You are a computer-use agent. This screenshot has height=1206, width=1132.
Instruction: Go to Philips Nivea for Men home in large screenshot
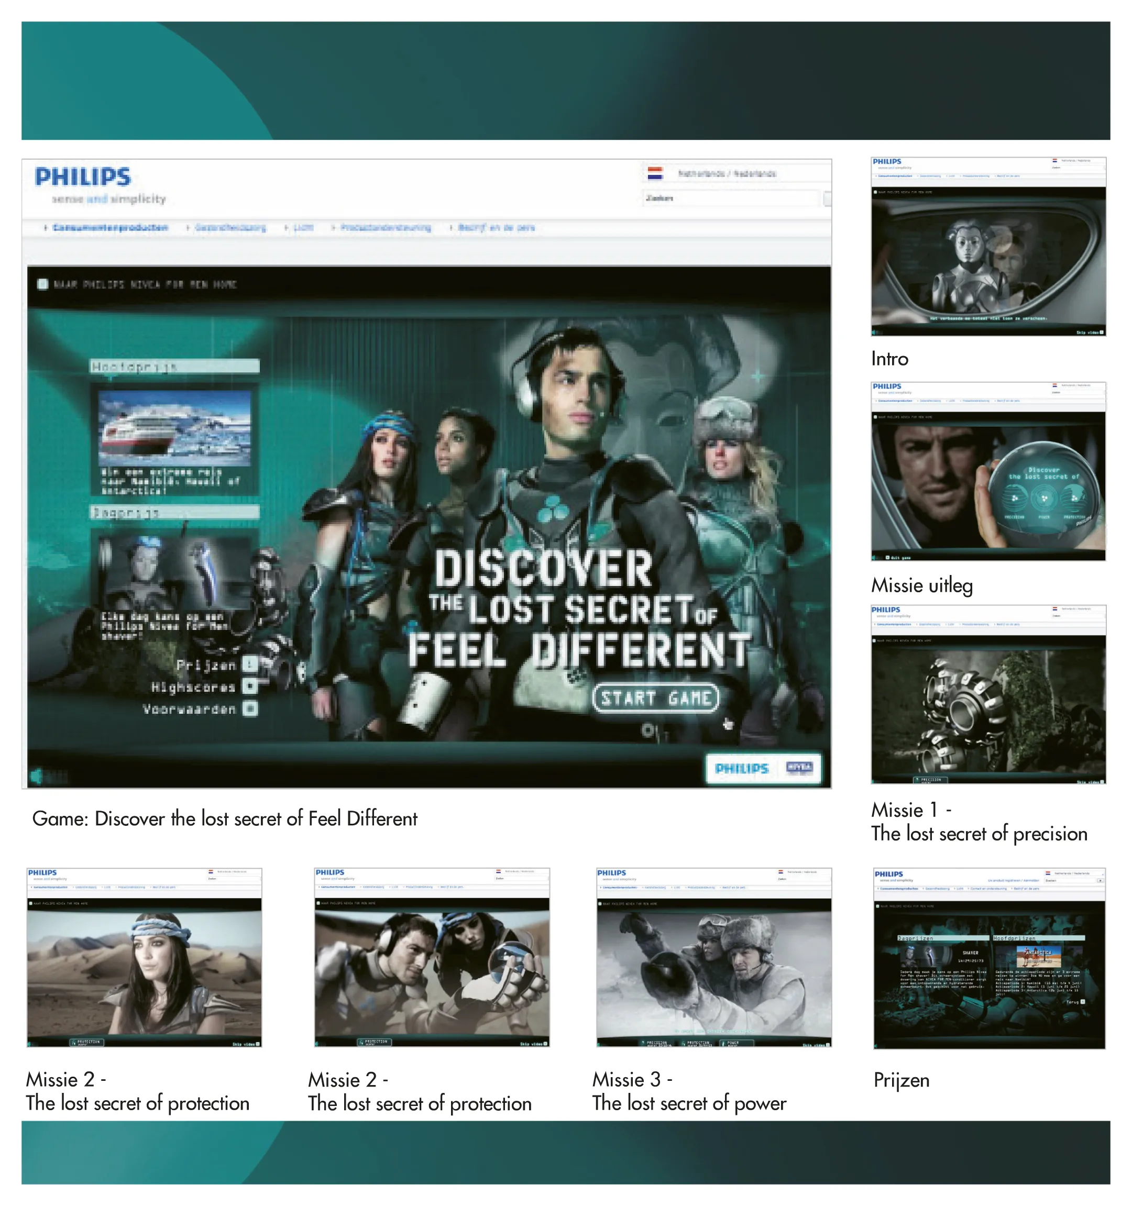[x=138, y=284]
